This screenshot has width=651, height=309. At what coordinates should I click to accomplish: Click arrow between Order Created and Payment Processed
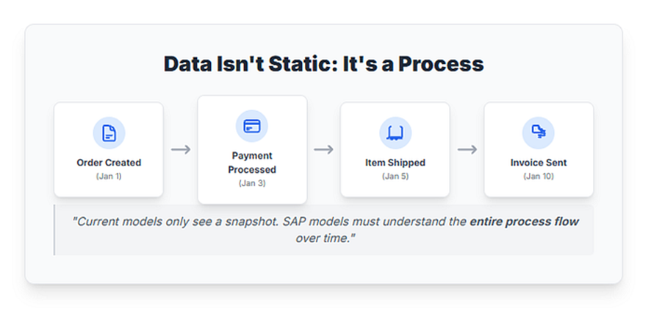(181, 149)
